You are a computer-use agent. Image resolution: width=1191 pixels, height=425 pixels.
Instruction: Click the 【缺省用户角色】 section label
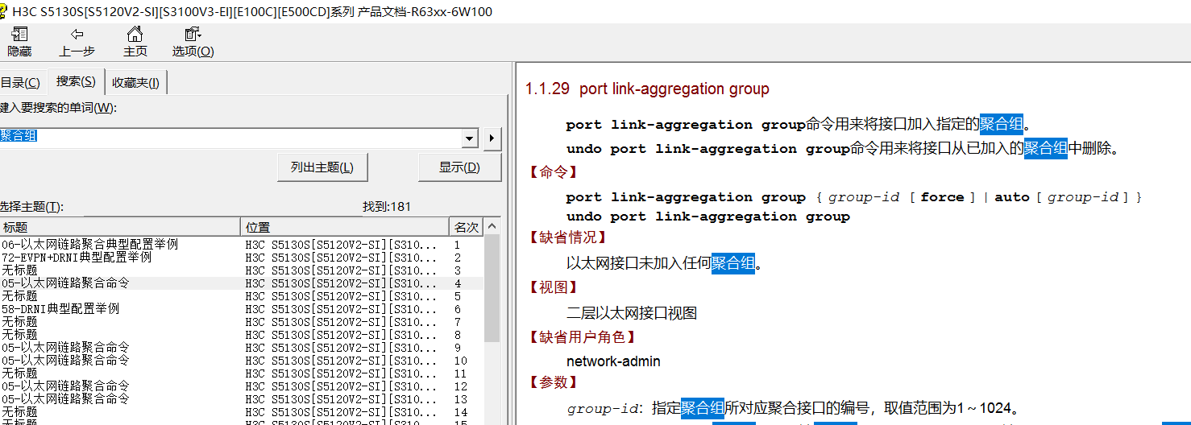[x=583, y=337]
